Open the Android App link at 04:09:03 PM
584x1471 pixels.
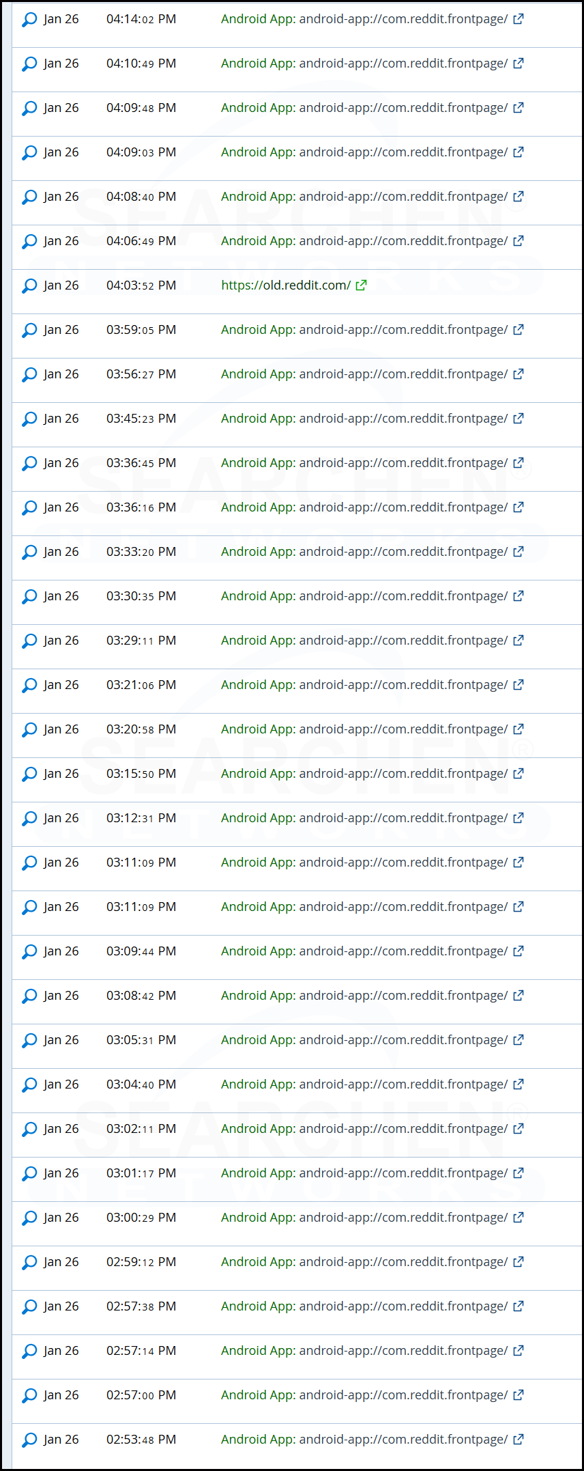[x=364, y=152]
